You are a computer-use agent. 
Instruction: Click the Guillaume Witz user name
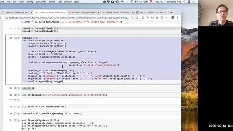[x=174, y=1]
